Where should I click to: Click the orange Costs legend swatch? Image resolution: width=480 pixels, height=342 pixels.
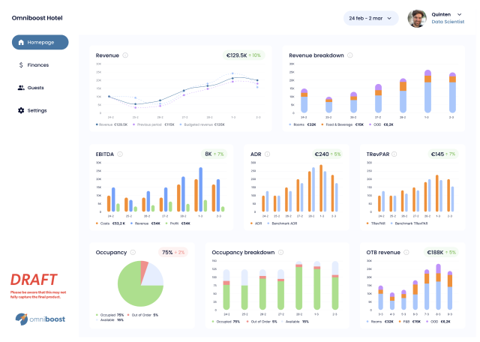97,223
